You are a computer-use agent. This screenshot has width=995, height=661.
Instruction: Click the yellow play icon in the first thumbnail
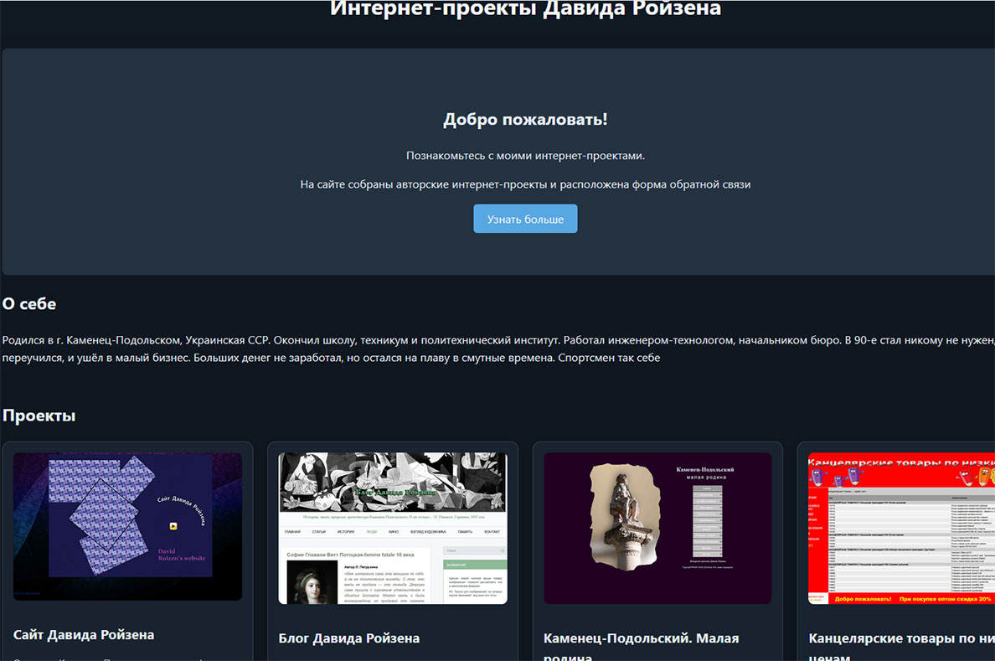click(x=173, y=526)
